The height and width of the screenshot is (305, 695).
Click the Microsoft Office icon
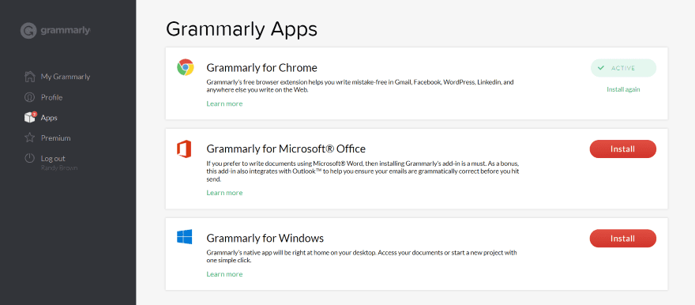[184, 149]
